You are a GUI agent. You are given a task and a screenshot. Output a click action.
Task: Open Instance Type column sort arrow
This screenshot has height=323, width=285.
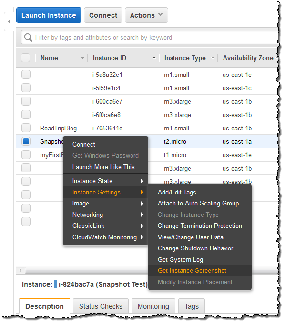tap(213, 58)
